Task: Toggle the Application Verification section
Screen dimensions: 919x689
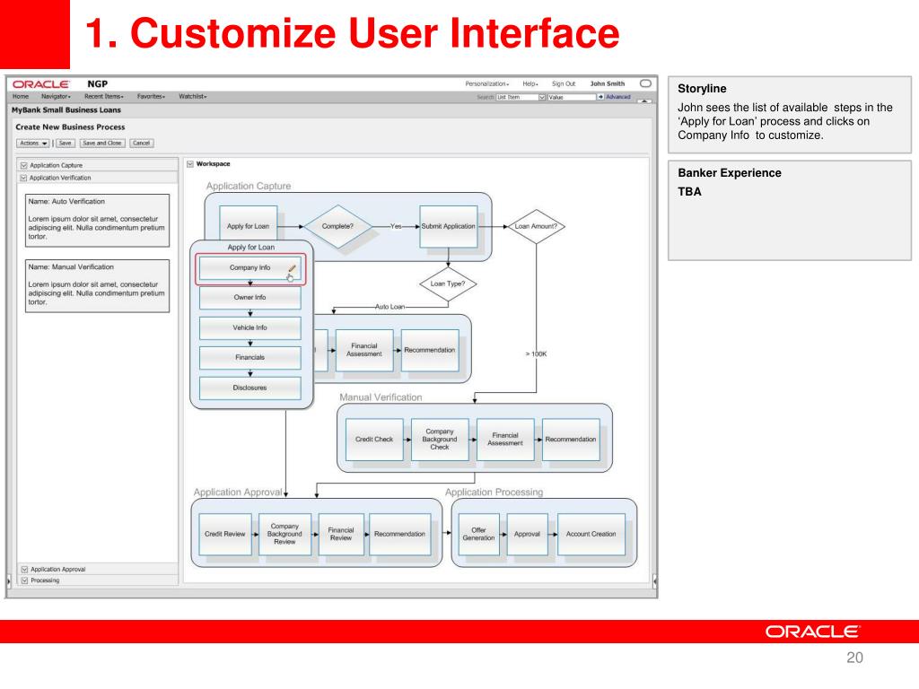Action: [x=24, y=178]
